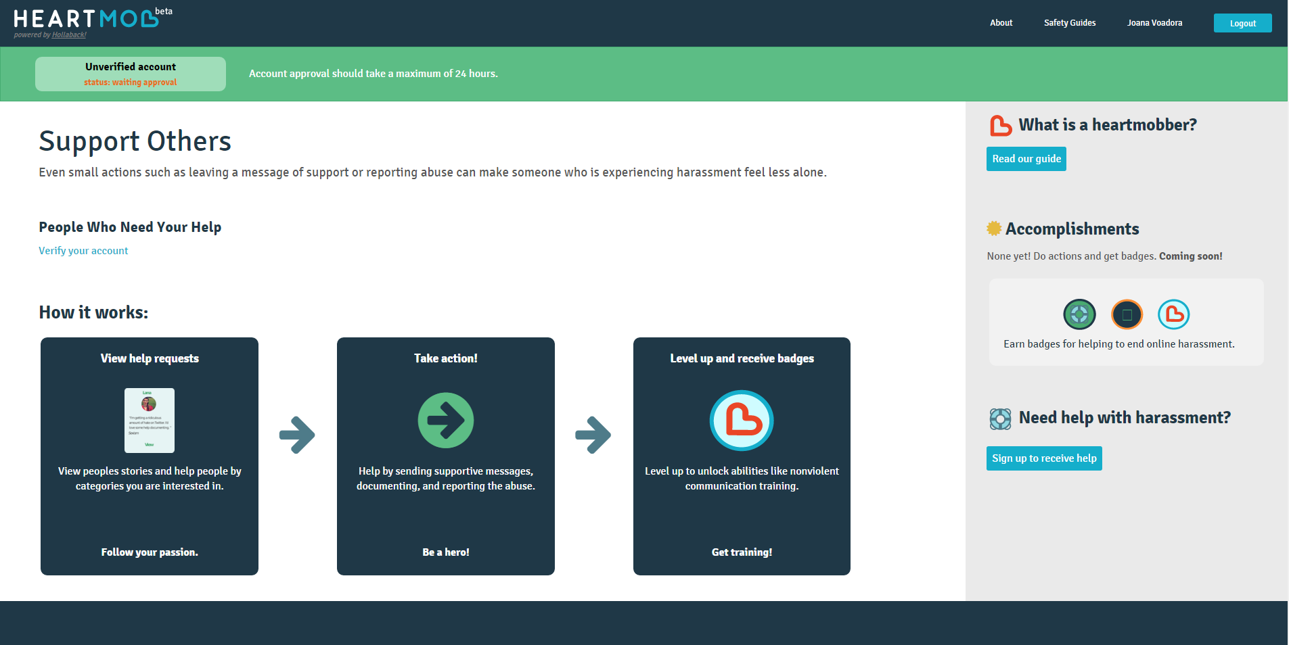Follow the Verify your account link
The height and width of the screenshot is (645, 1289).
pos(83,251)
